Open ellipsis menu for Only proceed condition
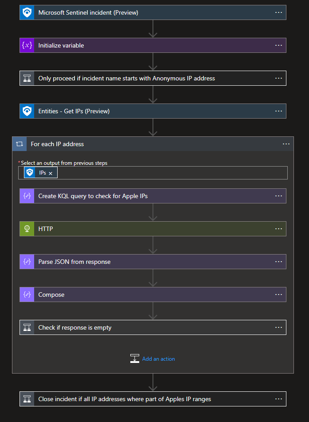The width and height of the screenshot is (309, 422). (x=279, y=78)
